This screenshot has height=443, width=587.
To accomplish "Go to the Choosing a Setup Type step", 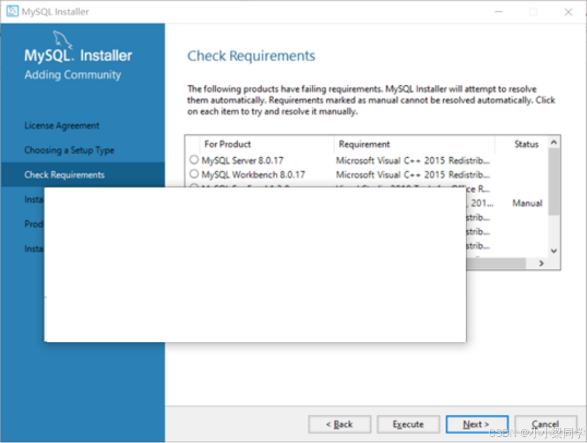I will point(69,150).
